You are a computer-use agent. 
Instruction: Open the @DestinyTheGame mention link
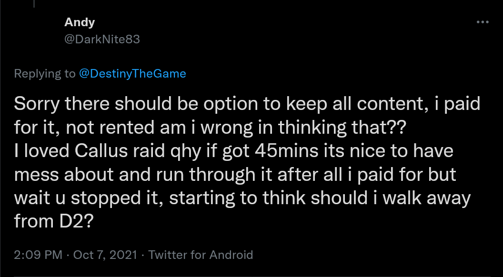pyautogui.click(x=132, y=74)
